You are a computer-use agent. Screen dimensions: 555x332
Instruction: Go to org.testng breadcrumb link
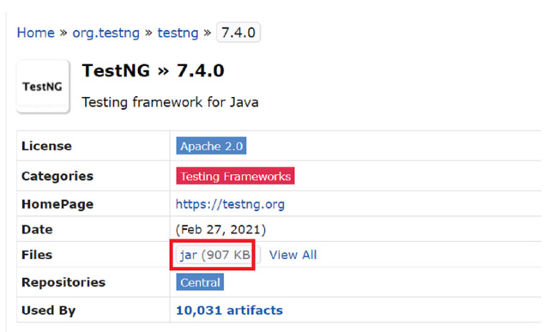(x=106, y=33)
